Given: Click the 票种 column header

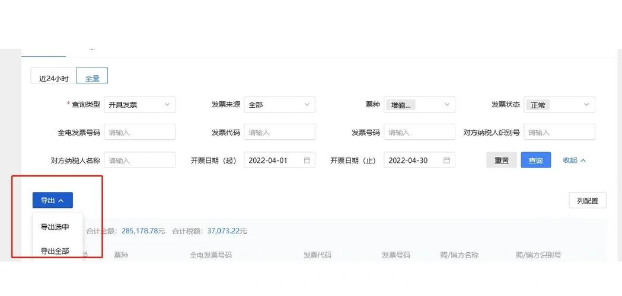Looking at the screenshot, I should coord(121,255).
